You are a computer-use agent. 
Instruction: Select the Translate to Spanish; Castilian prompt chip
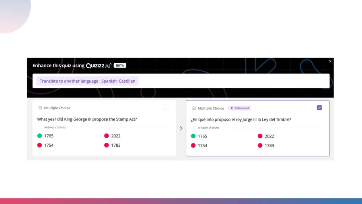point(88,81)
